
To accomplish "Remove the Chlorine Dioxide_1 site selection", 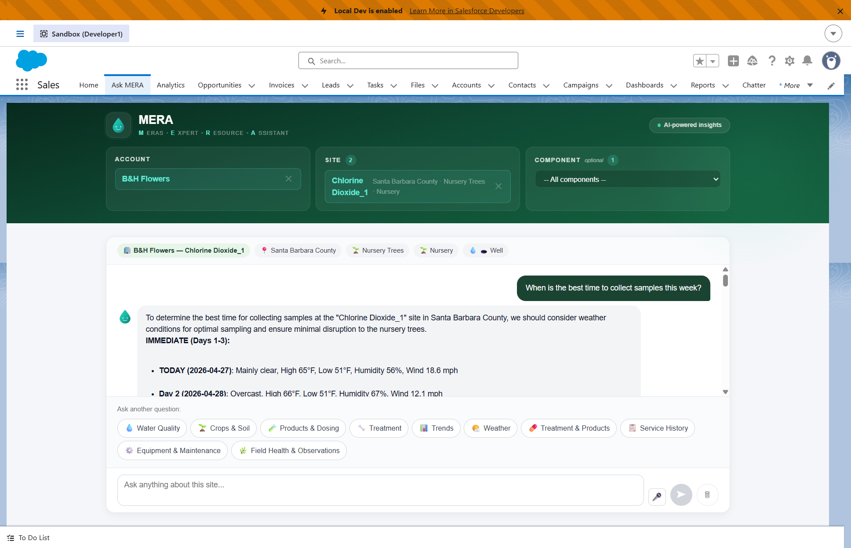I will pyautogui.click(x=498, y=186).
